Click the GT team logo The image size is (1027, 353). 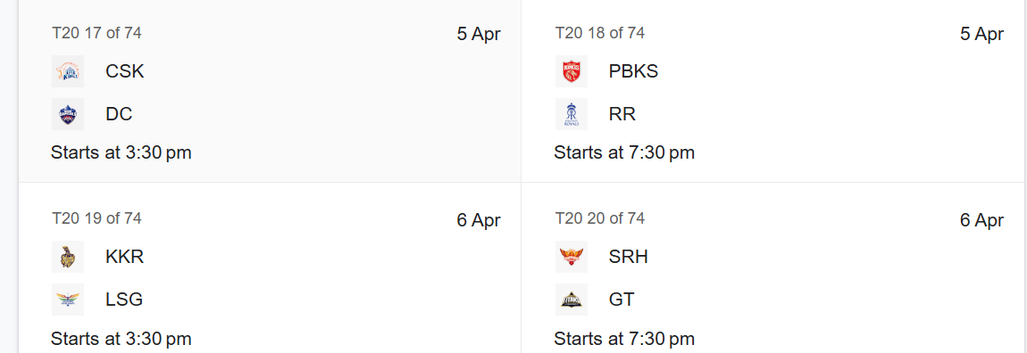(572, 300)
